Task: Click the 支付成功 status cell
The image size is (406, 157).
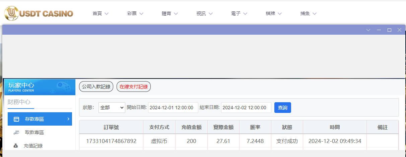Action: (287, 141)
